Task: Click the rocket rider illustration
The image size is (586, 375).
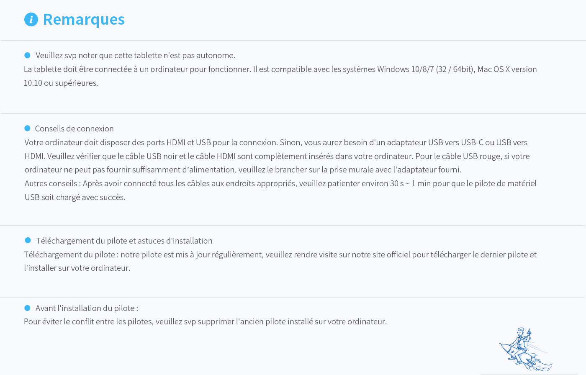Action: point(526,349)
